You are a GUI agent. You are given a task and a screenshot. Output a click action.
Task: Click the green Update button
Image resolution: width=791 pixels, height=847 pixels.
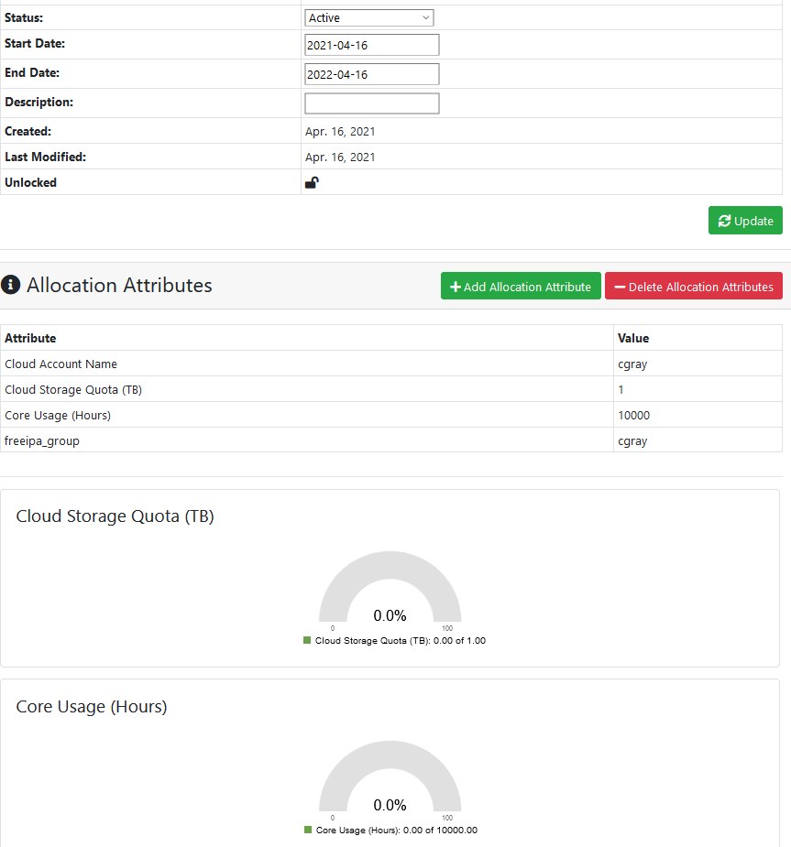[x=745, y=221]
